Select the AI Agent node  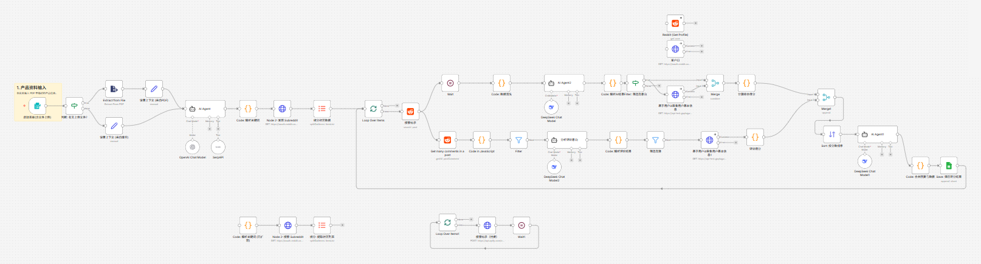(205, 109)
